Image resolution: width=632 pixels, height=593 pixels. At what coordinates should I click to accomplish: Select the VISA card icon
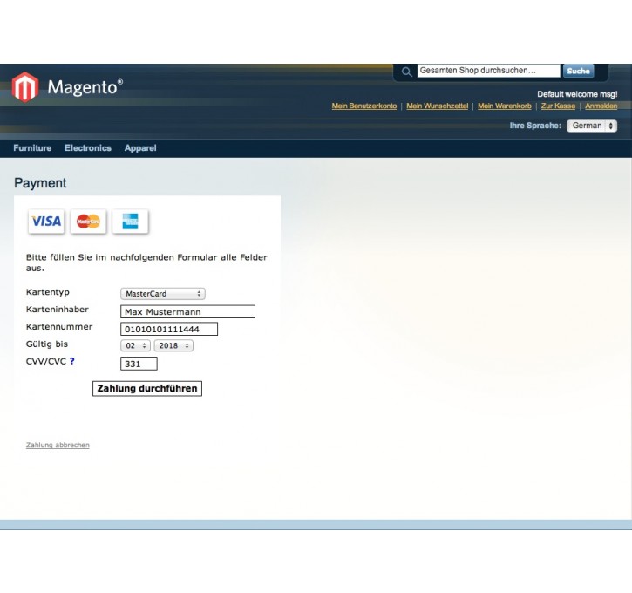point(46,221)
